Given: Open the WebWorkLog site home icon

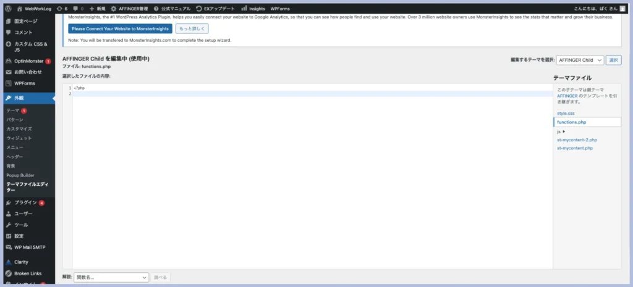Looking at the screenshot, I should tap(19, 9).
